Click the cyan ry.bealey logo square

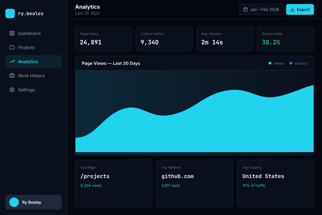coord(10,13)
